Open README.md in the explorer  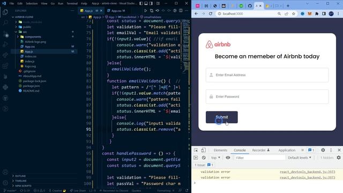point(31,91)
